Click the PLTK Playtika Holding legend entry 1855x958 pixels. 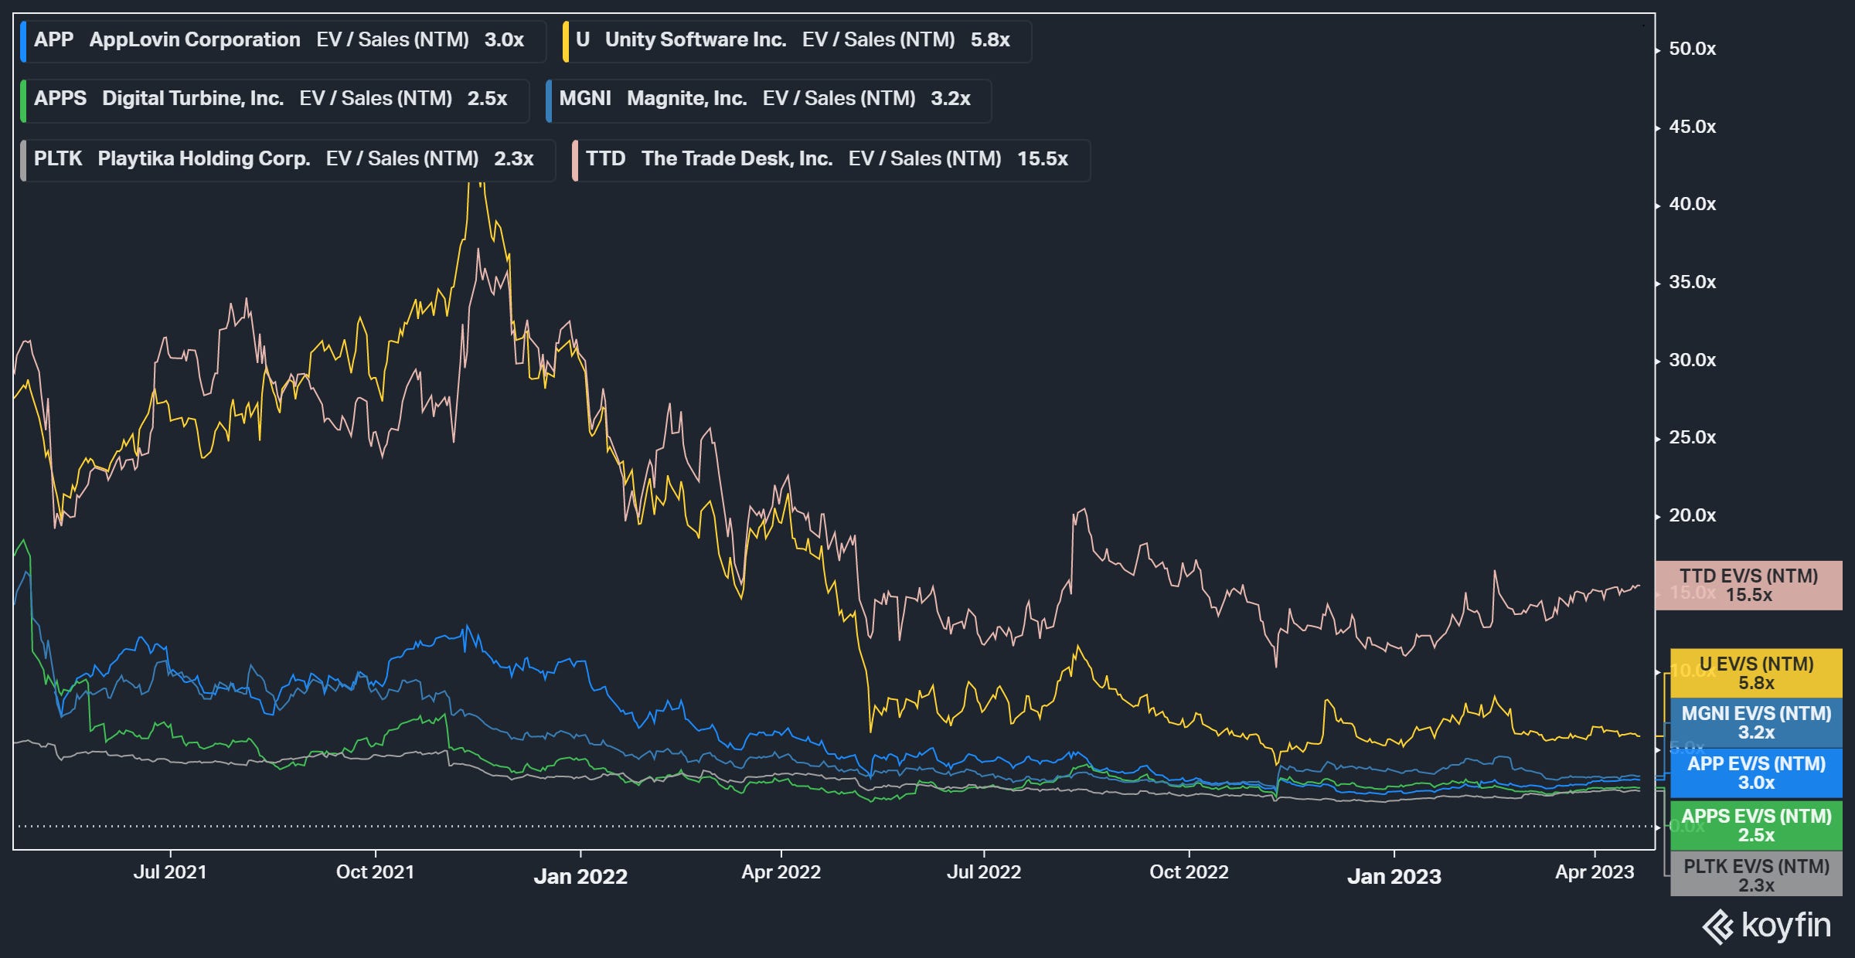(x=288, y=159)
